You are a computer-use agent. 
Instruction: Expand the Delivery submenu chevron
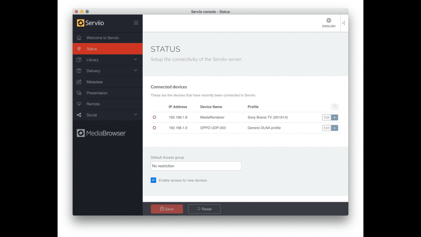(135, 71)
